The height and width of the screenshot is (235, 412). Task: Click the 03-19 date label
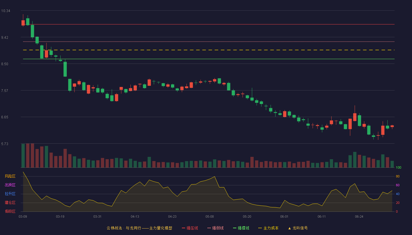click(60, 216)
